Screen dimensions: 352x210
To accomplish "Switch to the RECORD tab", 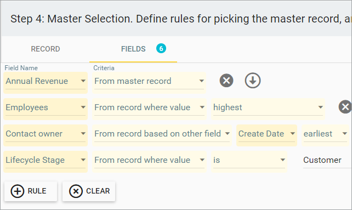I will (x=46, y=49).
